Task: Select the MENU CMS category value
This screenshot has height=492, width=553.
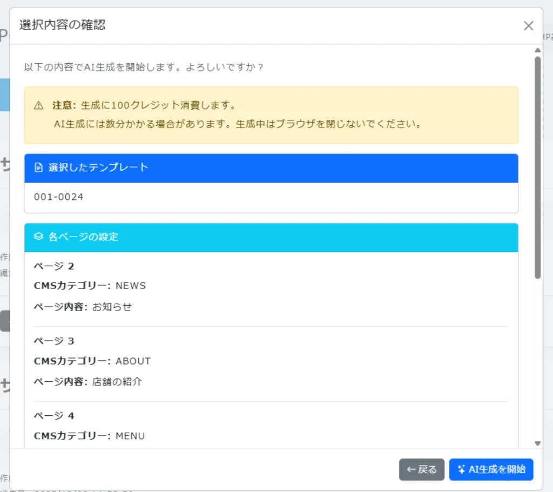Action: pos(130,436)
